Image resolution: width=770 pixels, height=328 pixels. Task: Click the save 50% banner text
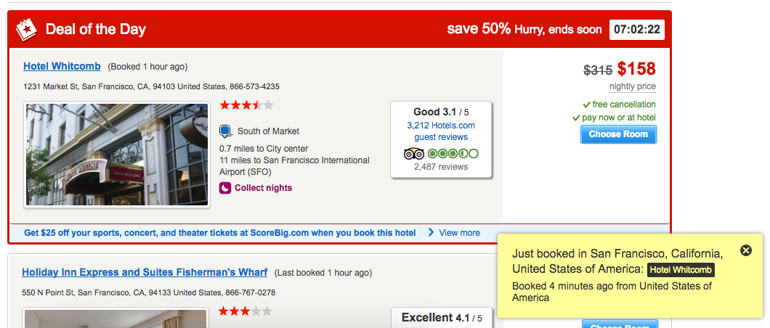(479, 29)
